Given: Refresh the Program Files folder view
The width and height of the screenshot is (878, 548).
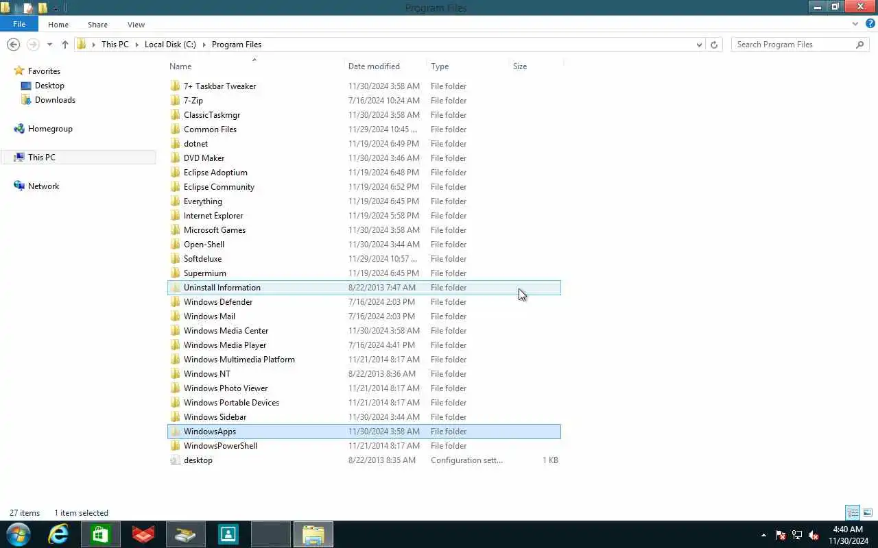Looking at the screenshot, I should 714,45.
